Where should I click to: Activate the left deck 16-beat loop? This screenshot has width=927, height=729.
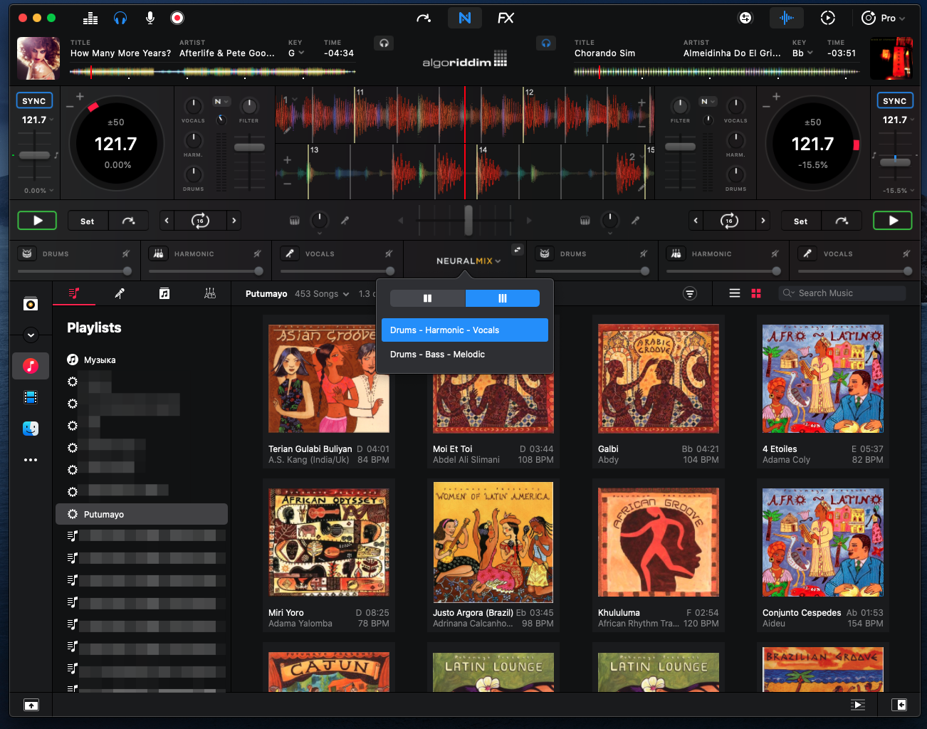200,221
